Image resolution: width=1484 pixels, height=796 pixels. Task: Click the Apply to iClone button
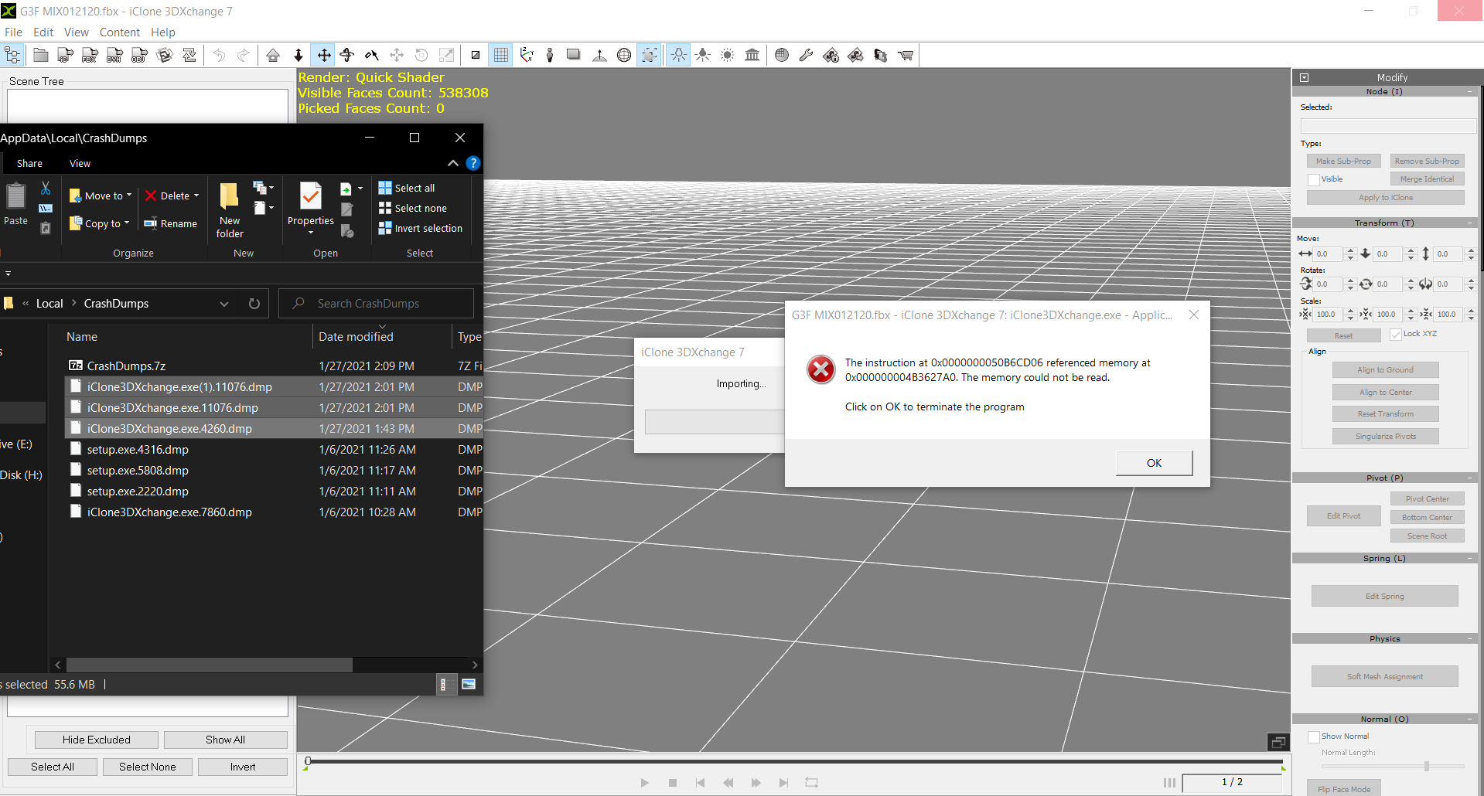(x=1385, y=198)
